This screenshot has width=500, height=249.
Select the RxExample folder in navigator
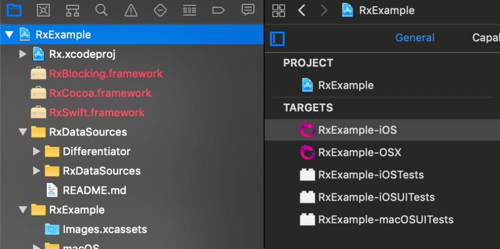(77, 210)
